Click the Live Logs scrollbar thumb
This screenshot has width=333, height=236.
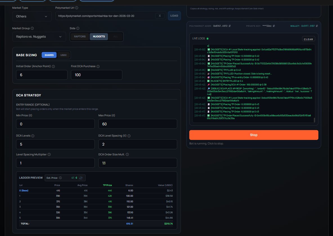pyautogui.click(x=314, y=120)
